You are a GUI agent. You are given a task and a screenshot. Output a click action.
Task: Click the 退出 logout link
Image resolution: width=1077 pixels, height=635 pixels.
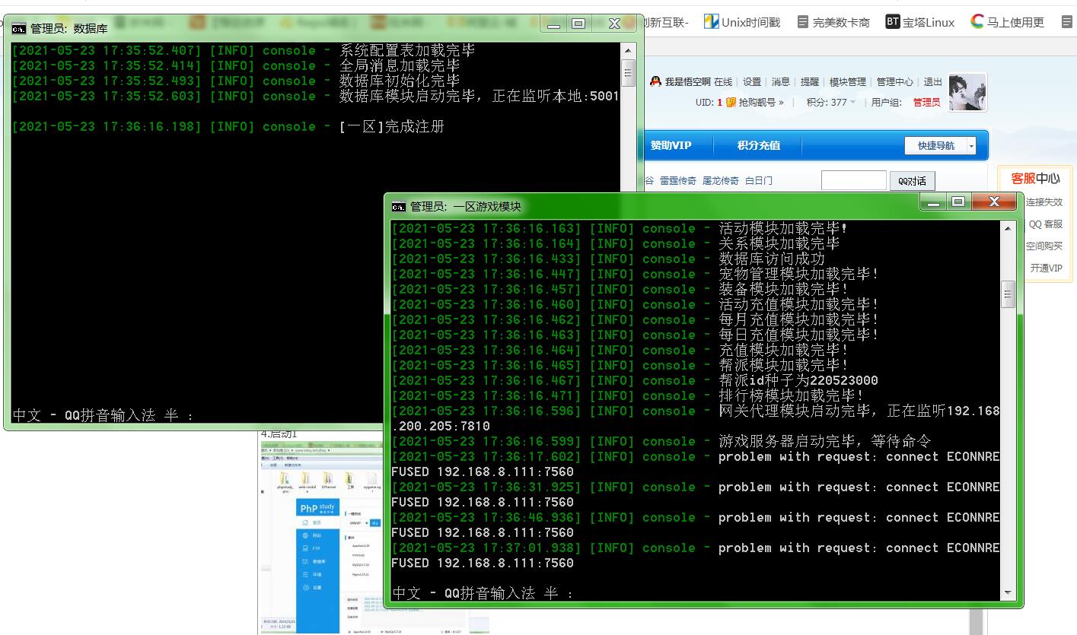932,82
